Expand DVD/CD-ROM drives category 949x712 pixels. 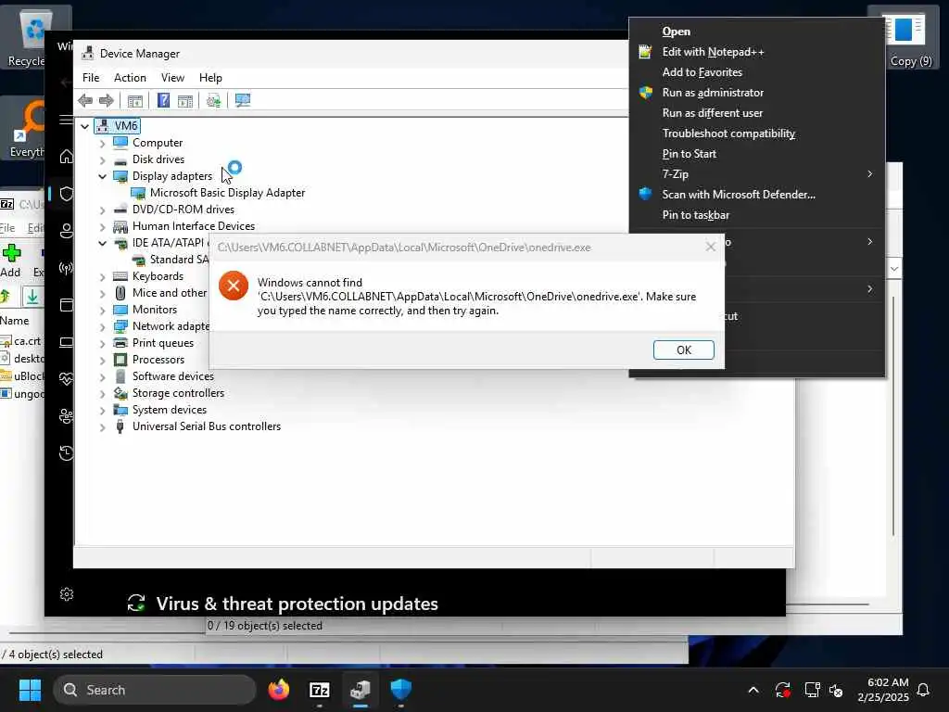click(102, 210)
